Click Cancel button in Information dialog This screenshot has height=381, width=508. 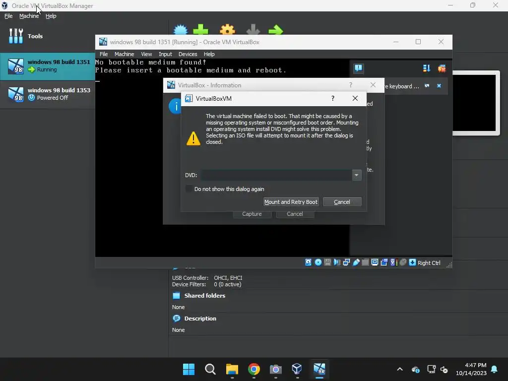coord(295,214)
